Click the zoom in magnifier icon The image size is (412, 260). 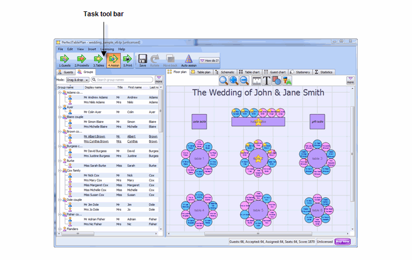point(235,81)
